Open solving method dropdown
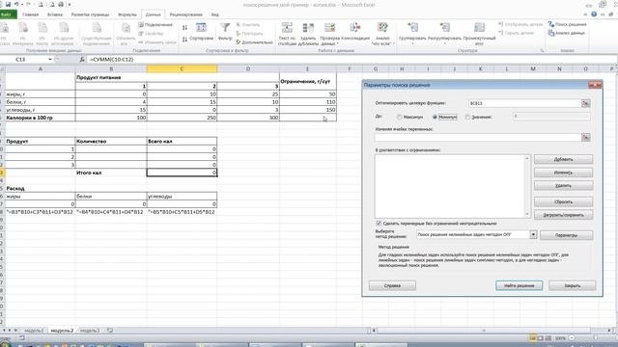The image size is (618, 347). coord(533,234)
